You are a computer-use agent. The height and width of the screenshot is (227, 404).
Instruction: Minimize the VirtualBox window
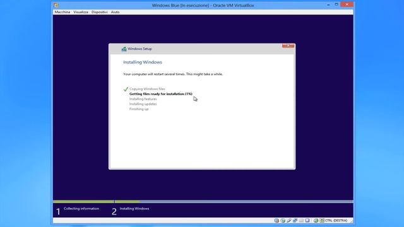[x=328, y=4]
